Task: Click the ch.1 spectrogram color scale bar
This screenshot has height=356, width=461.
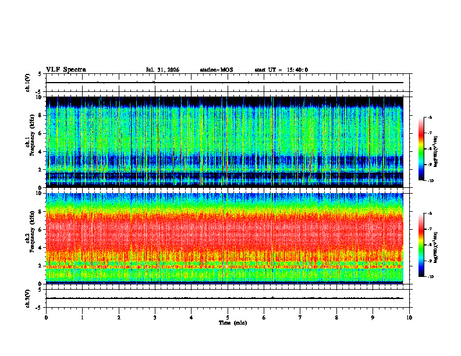Action: pos(421,149)
